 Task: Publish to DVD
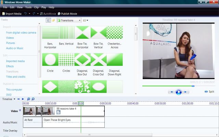point(9,95)
